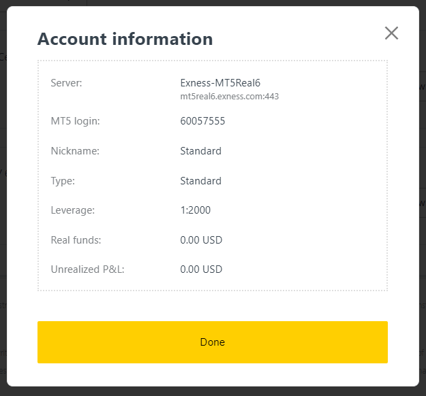The image size is (426, 396).
Task: Click the Leverage: field label
Action: coord(72,210)
